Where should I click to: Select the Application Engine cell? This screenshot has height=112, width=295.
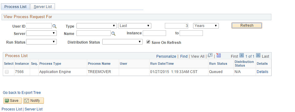click(63, 72)
